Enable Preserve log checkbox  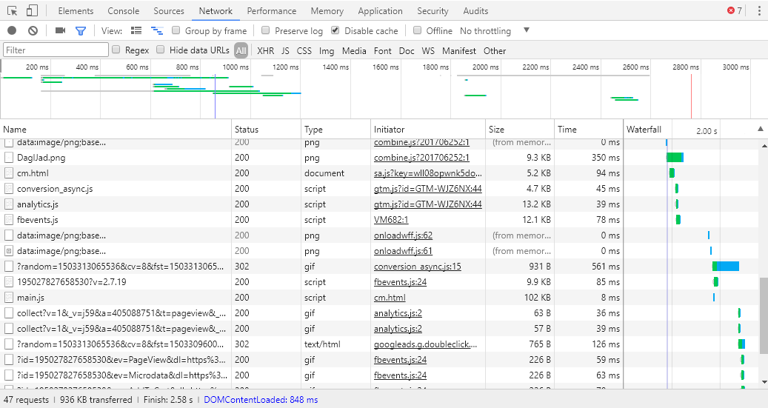coord(265,30)
